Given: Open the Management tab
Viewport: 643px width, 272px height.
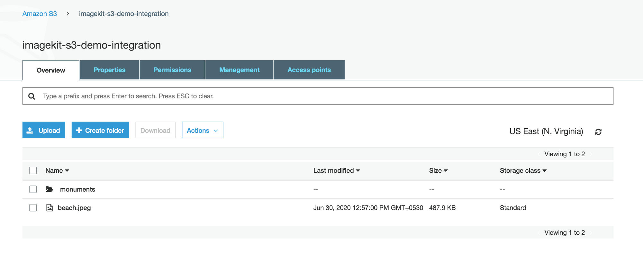Looking at the screenshot, I should click(239, 70).
